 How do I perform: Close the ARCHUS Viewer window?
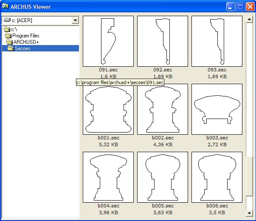[x=250, y=7]
